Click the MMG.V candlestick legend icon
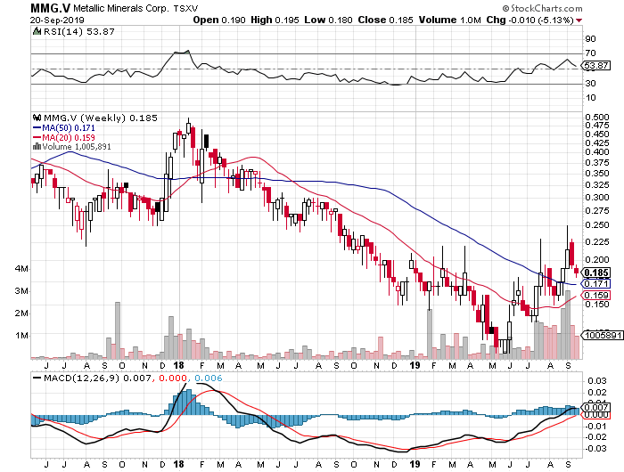Screen dimensions: 624x472 37,118
